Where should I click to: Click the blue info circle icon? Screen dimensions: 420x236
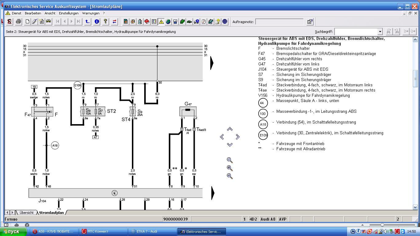tap(97, 22)
